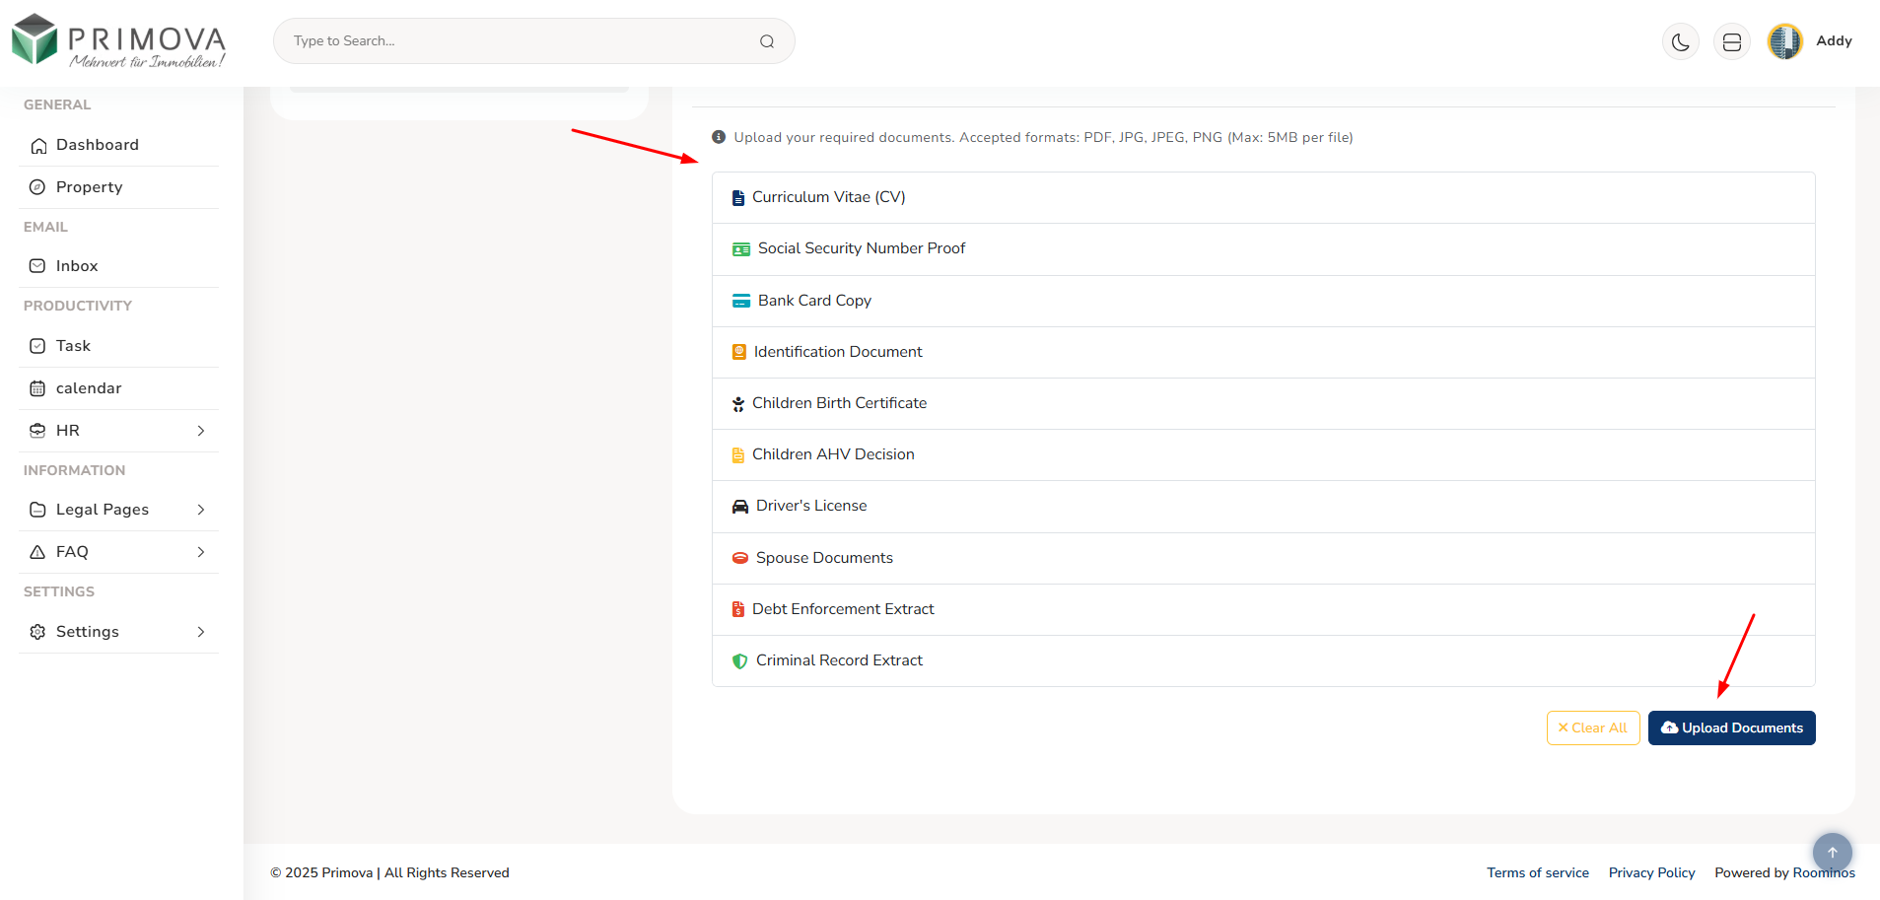Click the Curriculum Vitae document icon
This screenshot has height=900, width=1880.
[738, 198]
